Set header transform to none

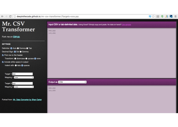click(x=35, y=59)
